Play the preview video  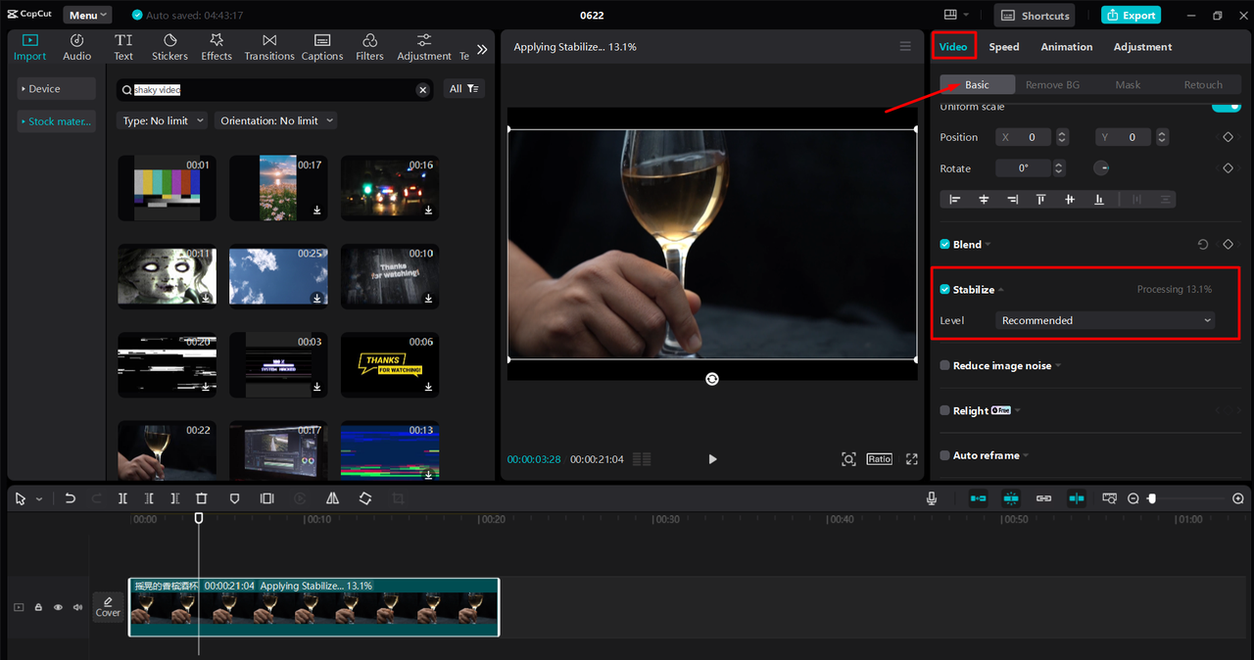tap(712, 459)
